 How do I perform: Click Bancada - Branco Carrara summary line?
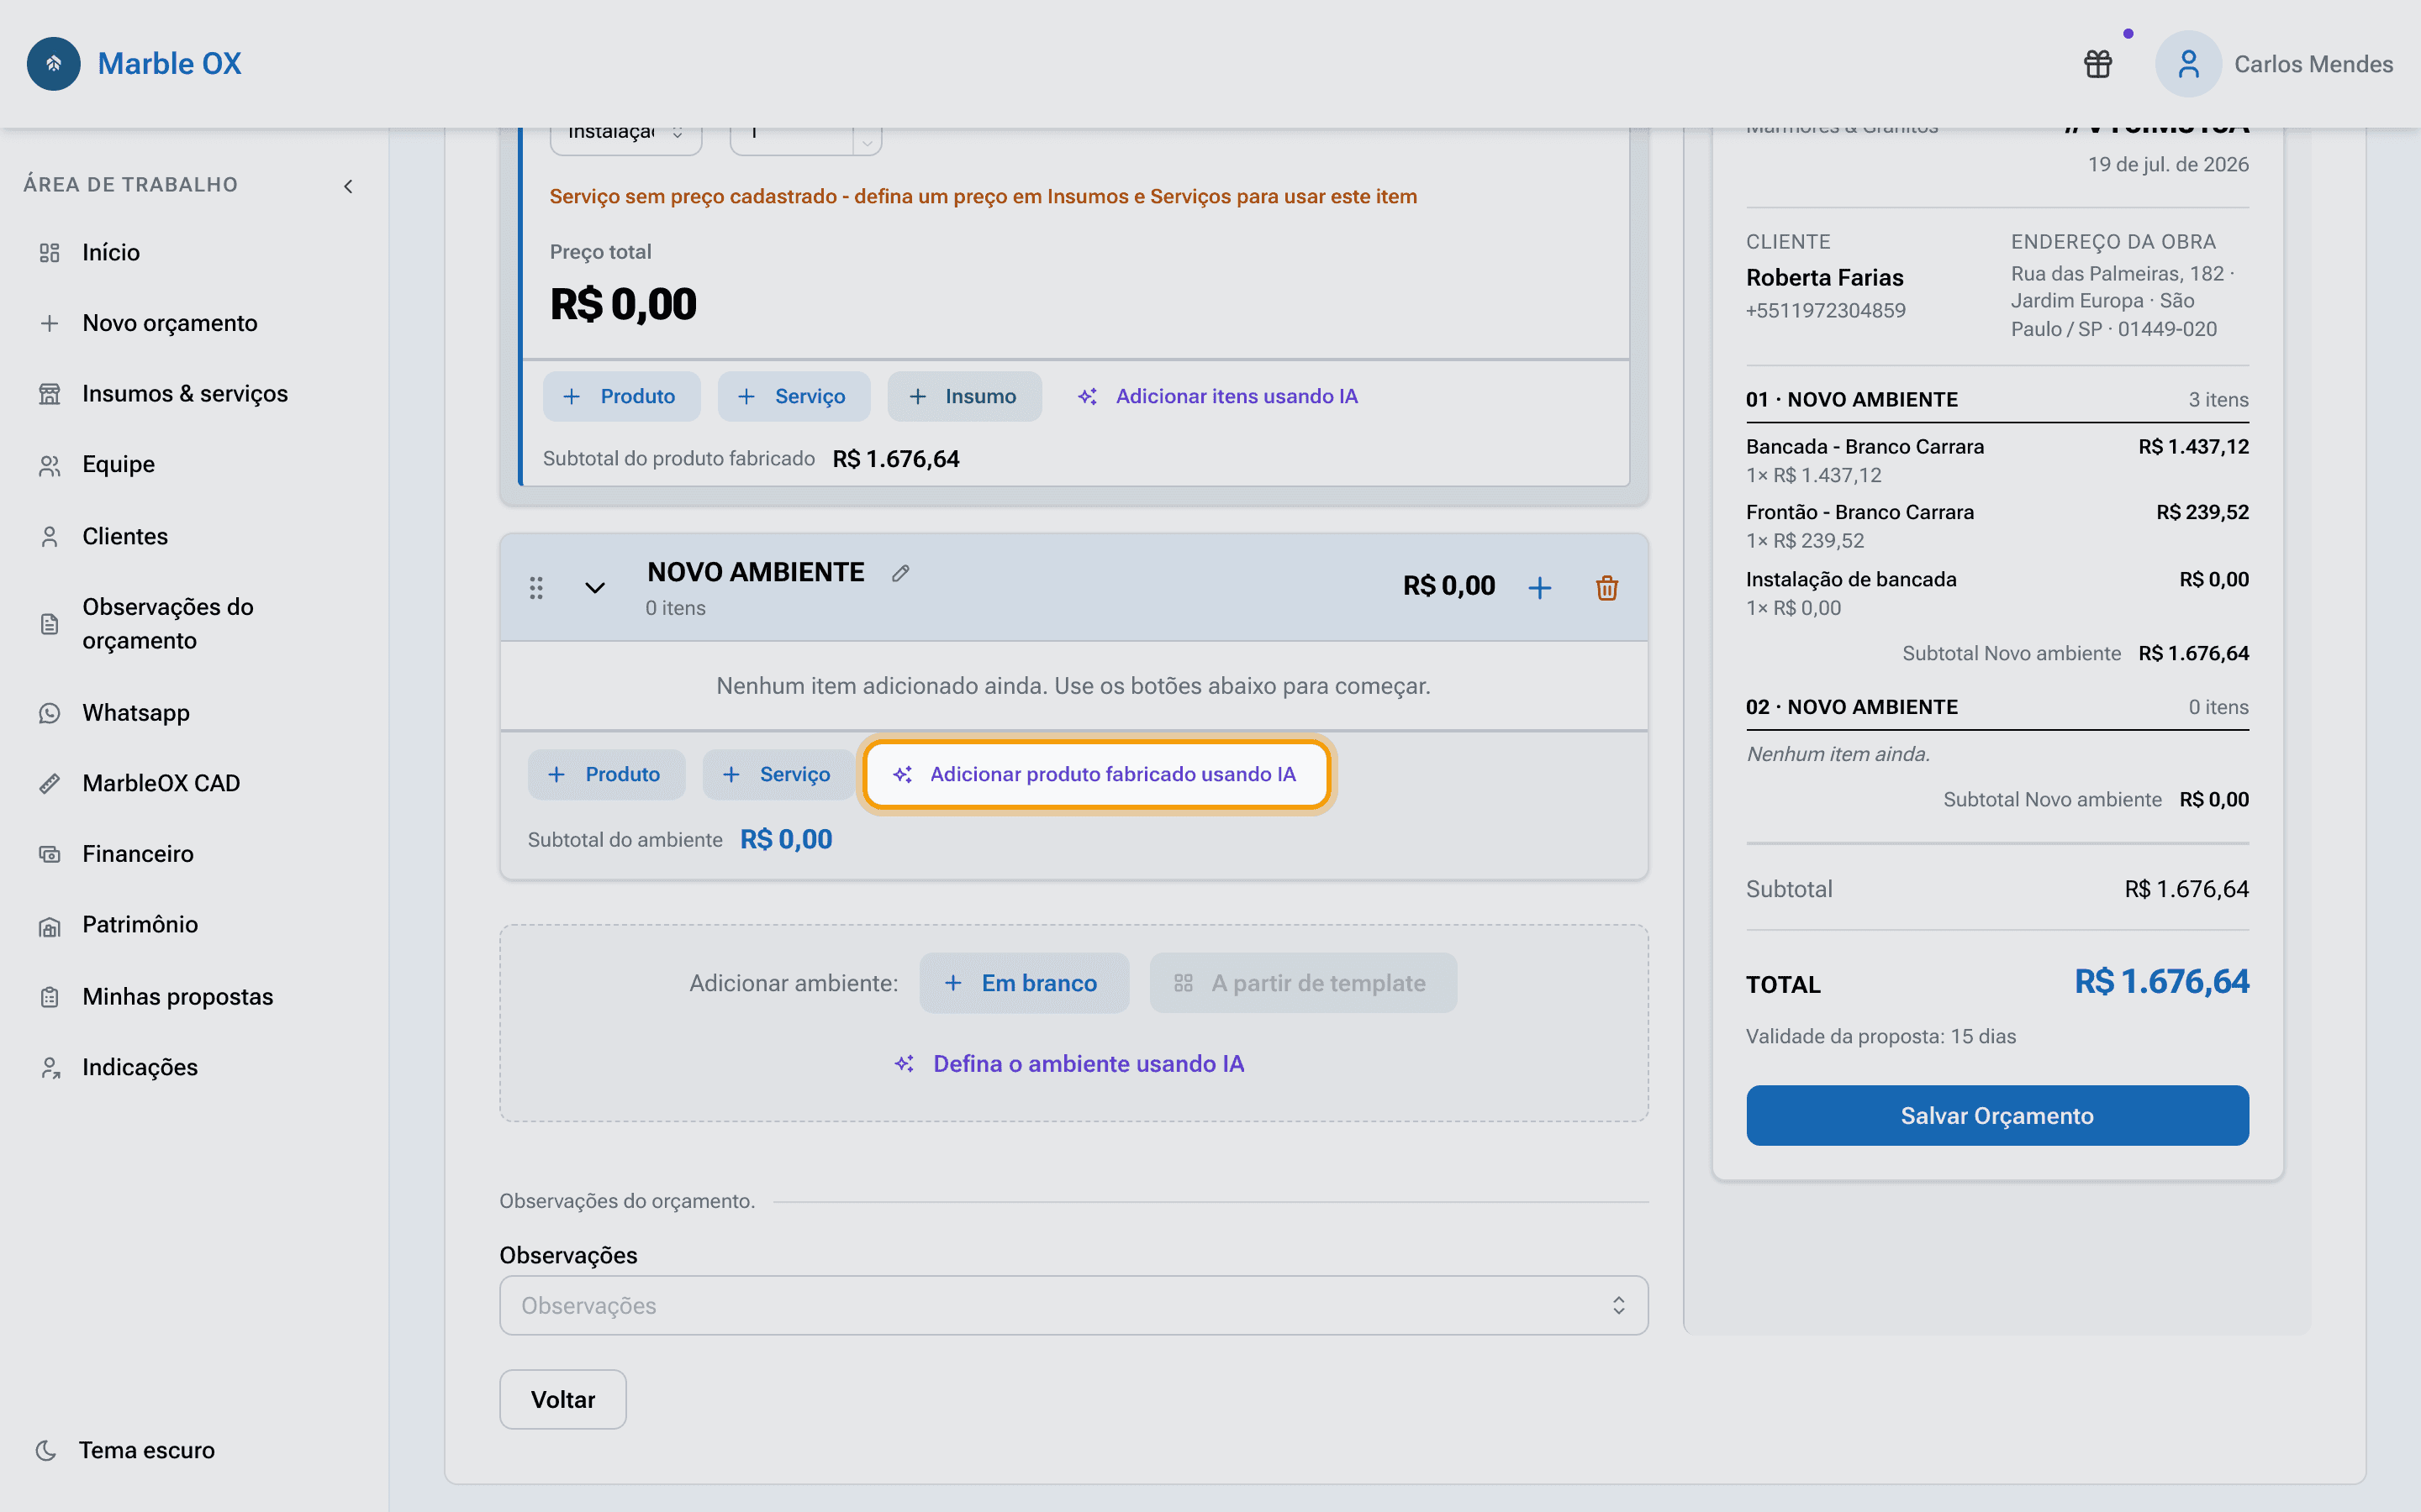[1996, 460]
